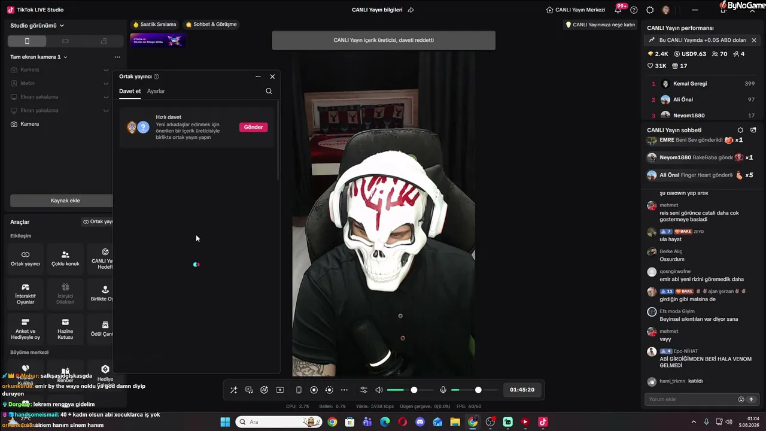Open CANLI Yayın Merkezi
This screenshot has height=431, width=766.
(576, 10)
